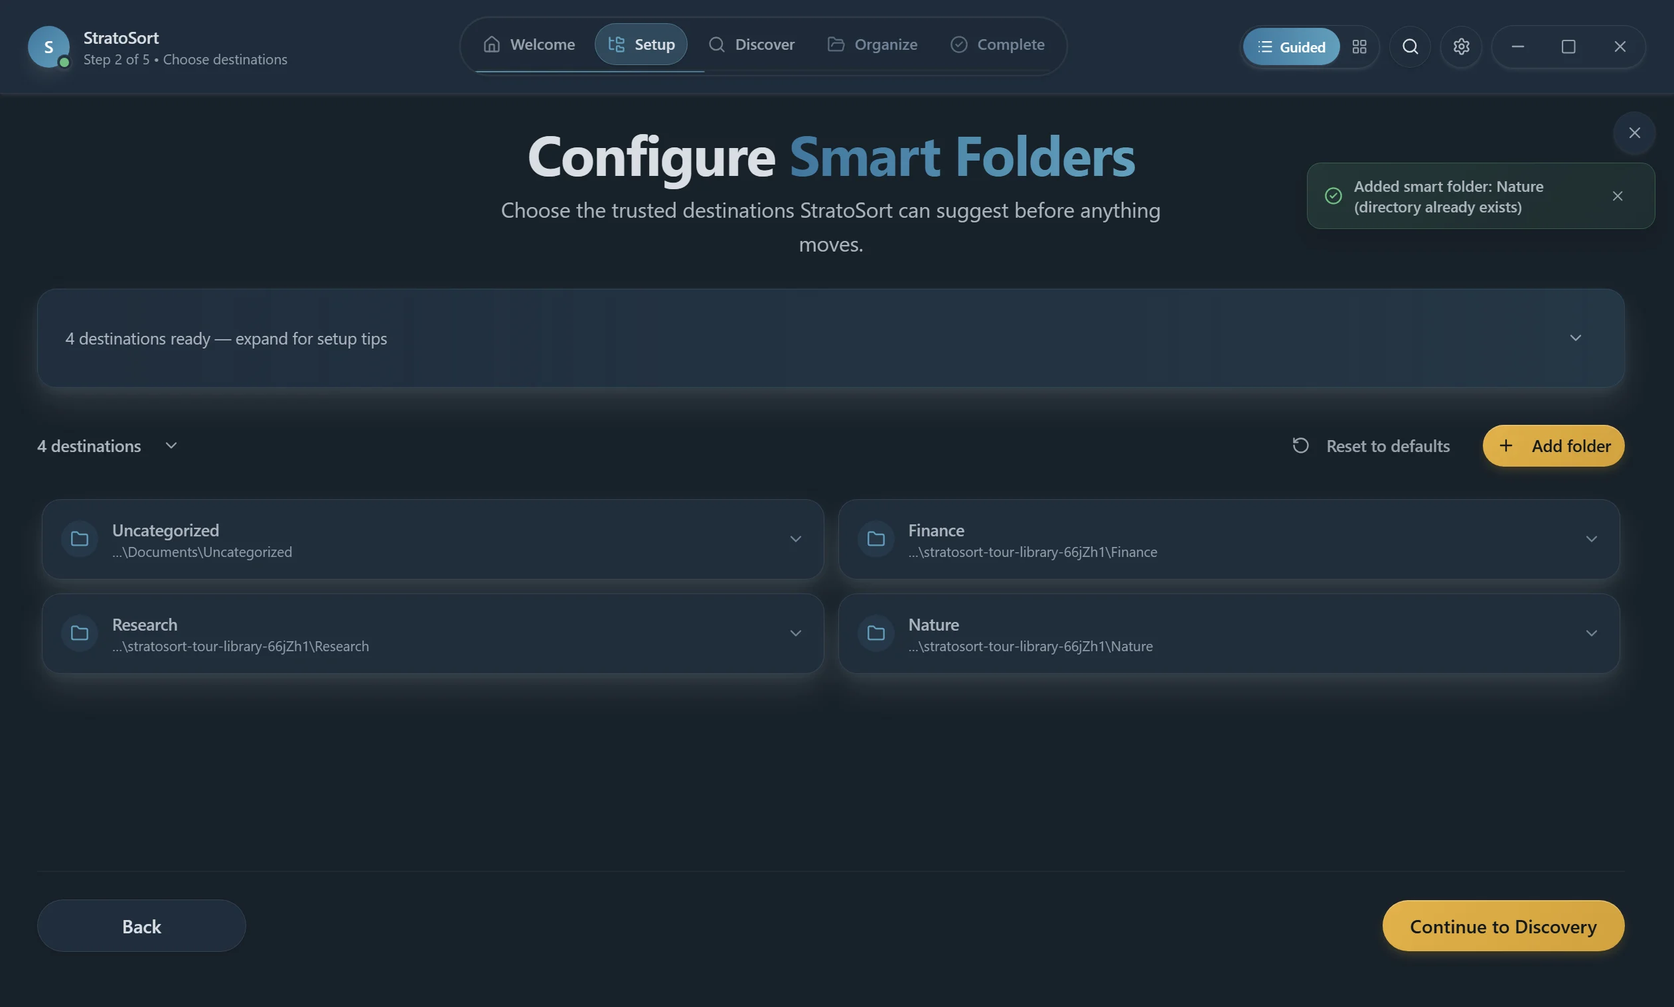Click the Finance folder path text
The image size is (1674, 1007).
(x=1033, y=552)
